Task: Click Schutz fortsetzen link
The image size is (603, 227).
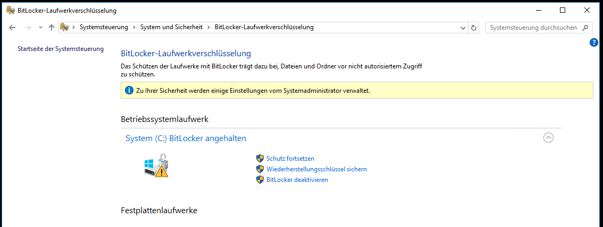Action: coord(290,159)
